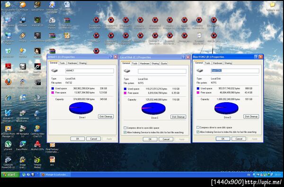Open Tools tab in Local Disk (C:) Properties
This screenshot has width=284, height=187.
tap(134, 63)
